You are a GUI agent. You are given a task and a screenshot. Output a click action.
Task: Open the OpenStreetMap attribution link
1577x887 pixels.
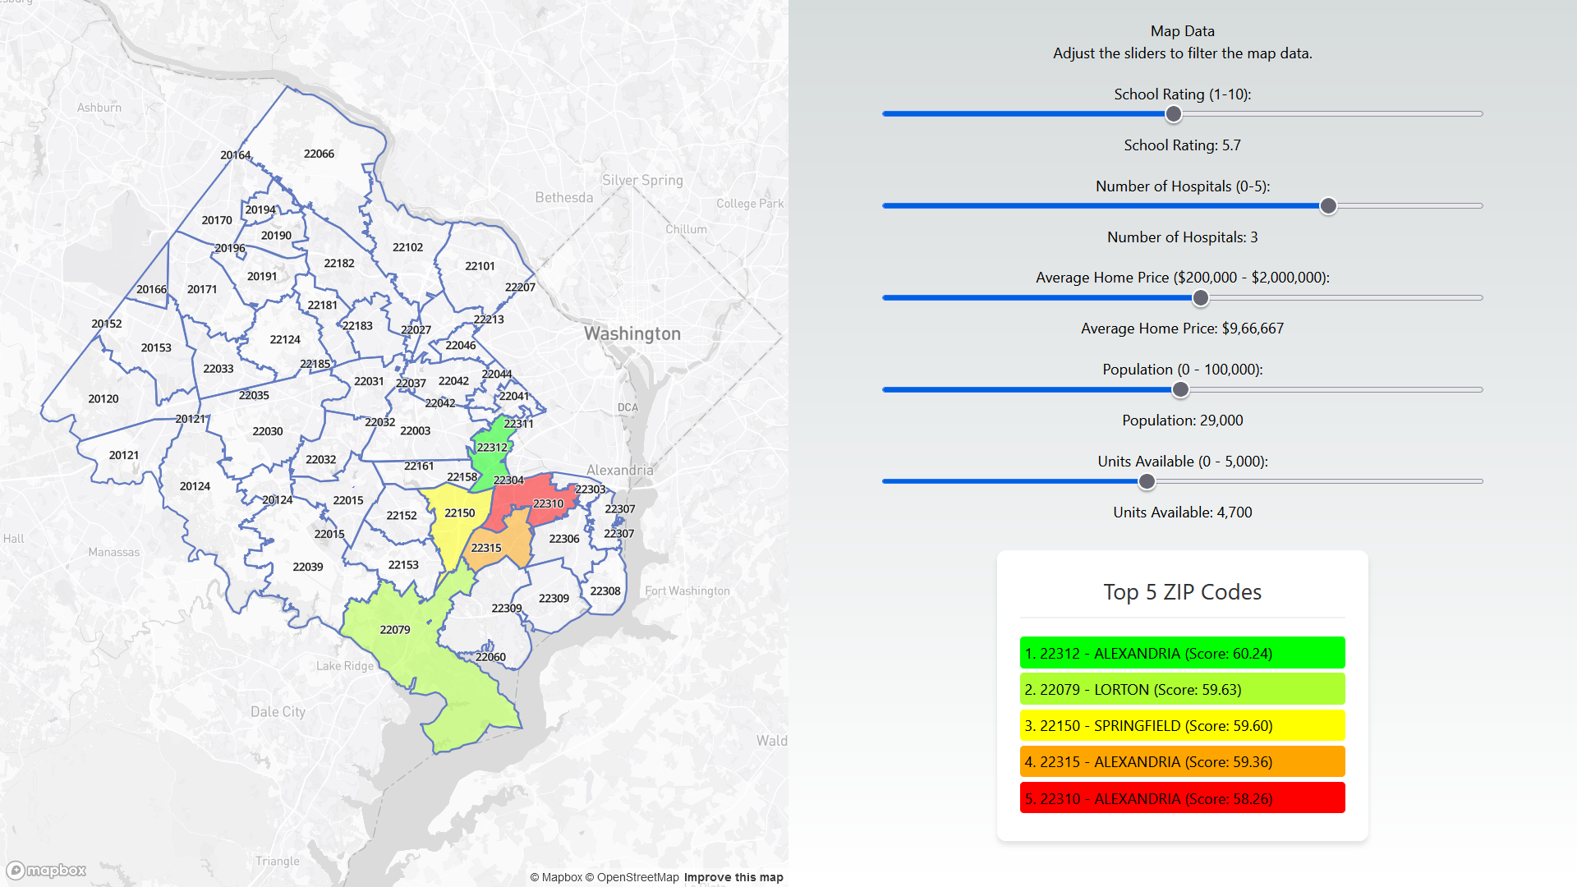click(632, 877)
